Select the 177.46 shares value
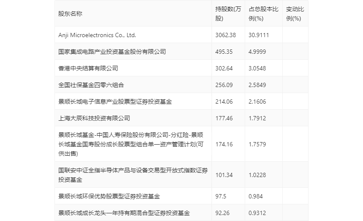Image resolution: width=363 pixels, height=221 pixels. (224, 118)
